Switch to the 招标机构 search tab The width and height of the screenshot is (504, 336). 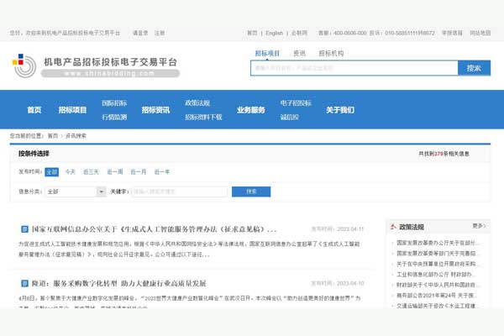click(x=331, y=54)
